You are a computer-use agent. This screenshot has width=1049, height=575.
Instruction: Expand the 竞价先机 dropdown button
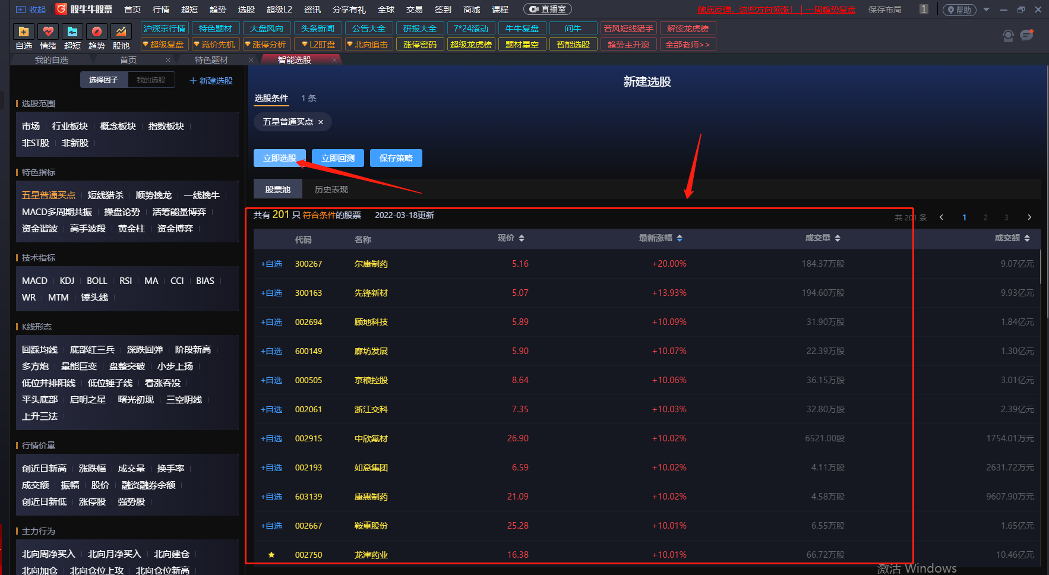pyautogui.click(x=216, y=45)
